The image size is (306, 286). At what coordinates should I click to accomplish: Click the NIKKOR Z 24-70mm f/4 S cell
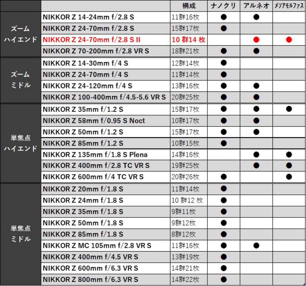point(106,75)
